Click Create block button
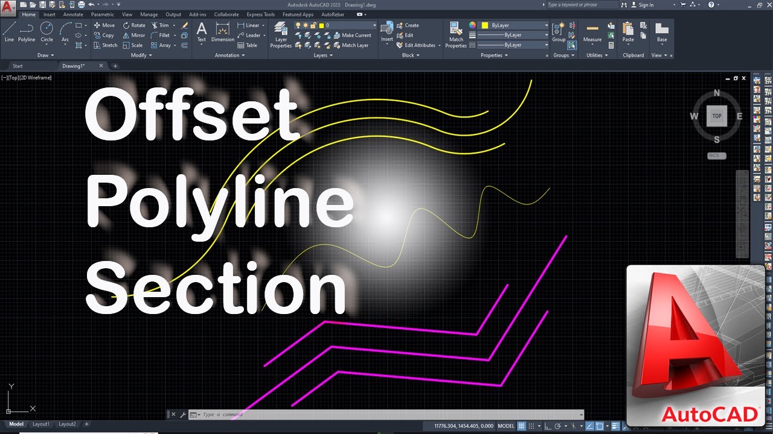Screen dimensions: 773x434 coord(408,25)
